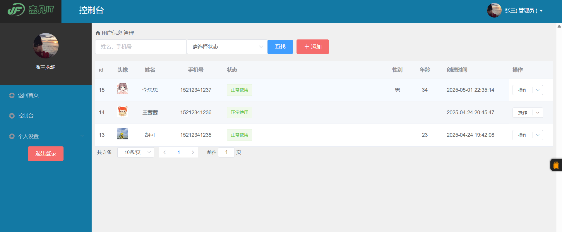Click the 控制台 header title

click(91, 10)
